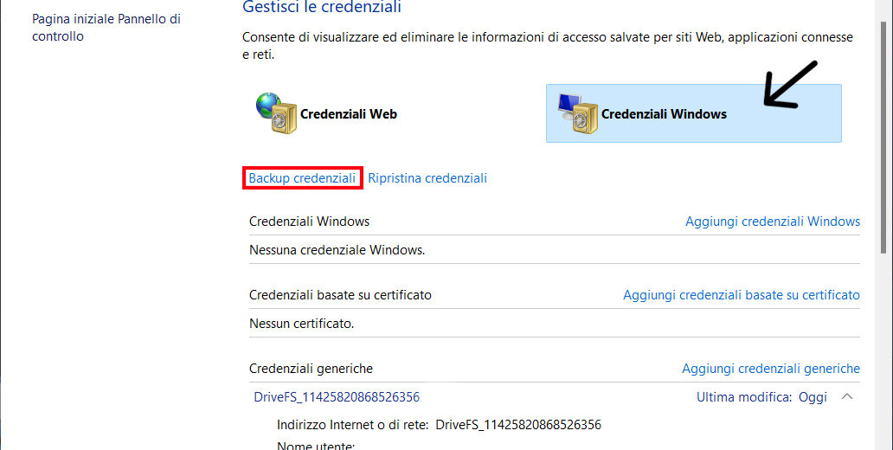Click the Credenziali Windows section heading
This screenshot has height=450, width=893.
pyautogui.click(x=309, y=222)
